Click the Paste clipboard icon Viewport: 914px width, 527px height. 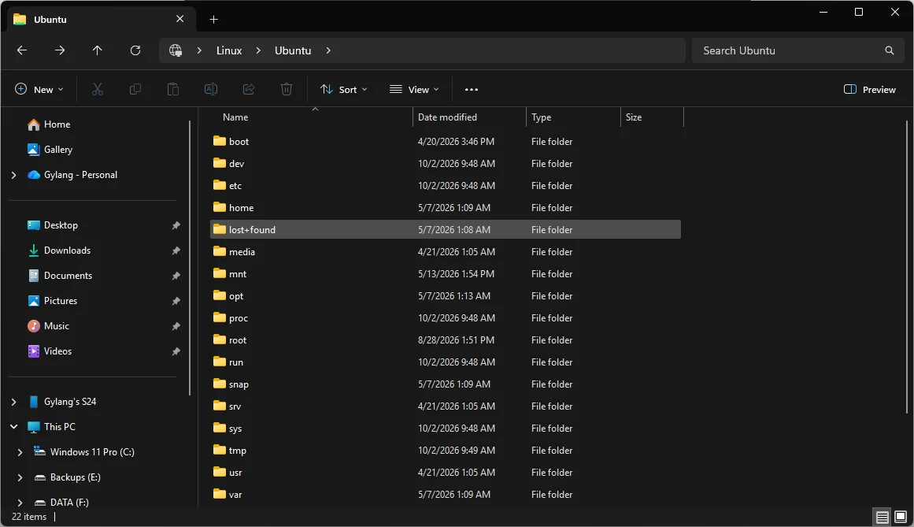point(173,89)
